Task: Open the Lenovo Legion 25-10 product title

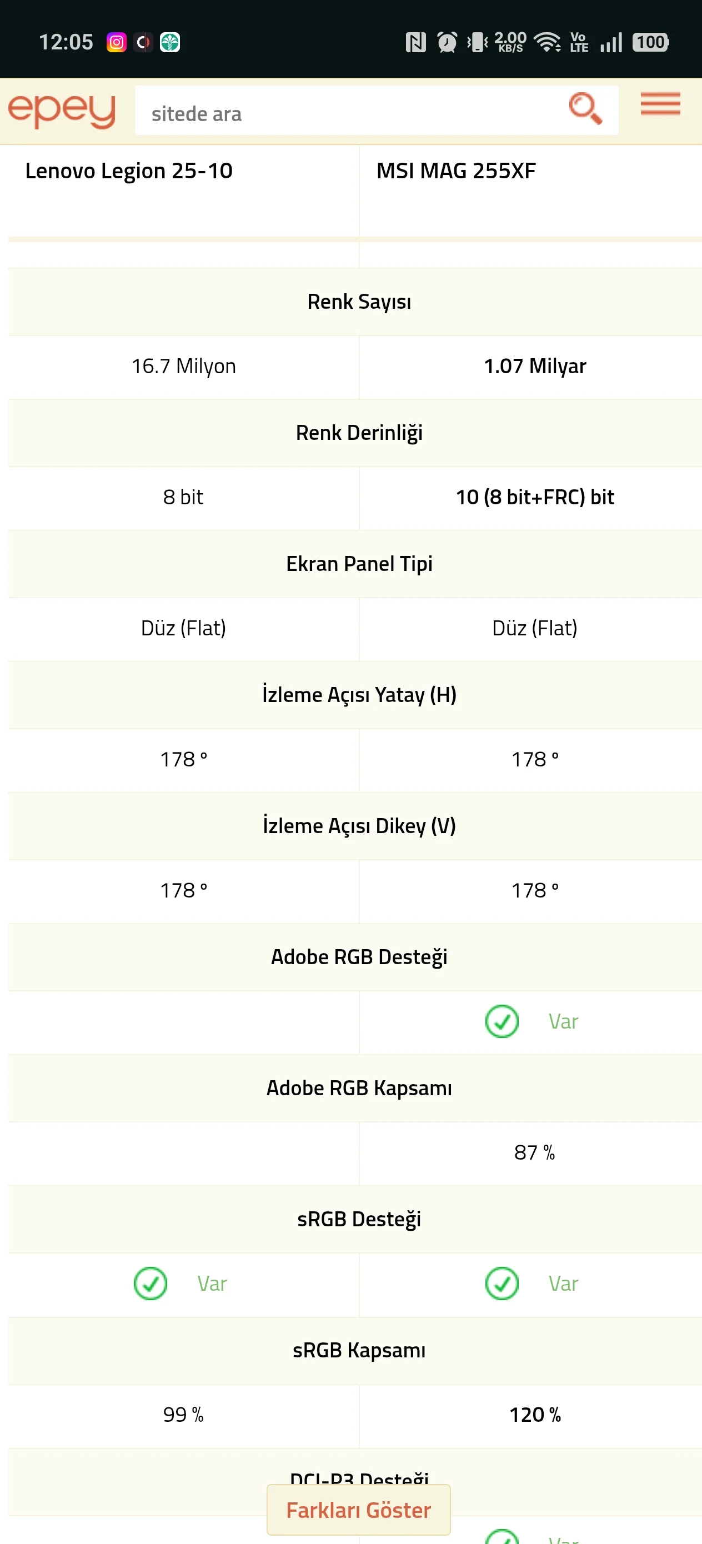Action: (x=129, y=171)
